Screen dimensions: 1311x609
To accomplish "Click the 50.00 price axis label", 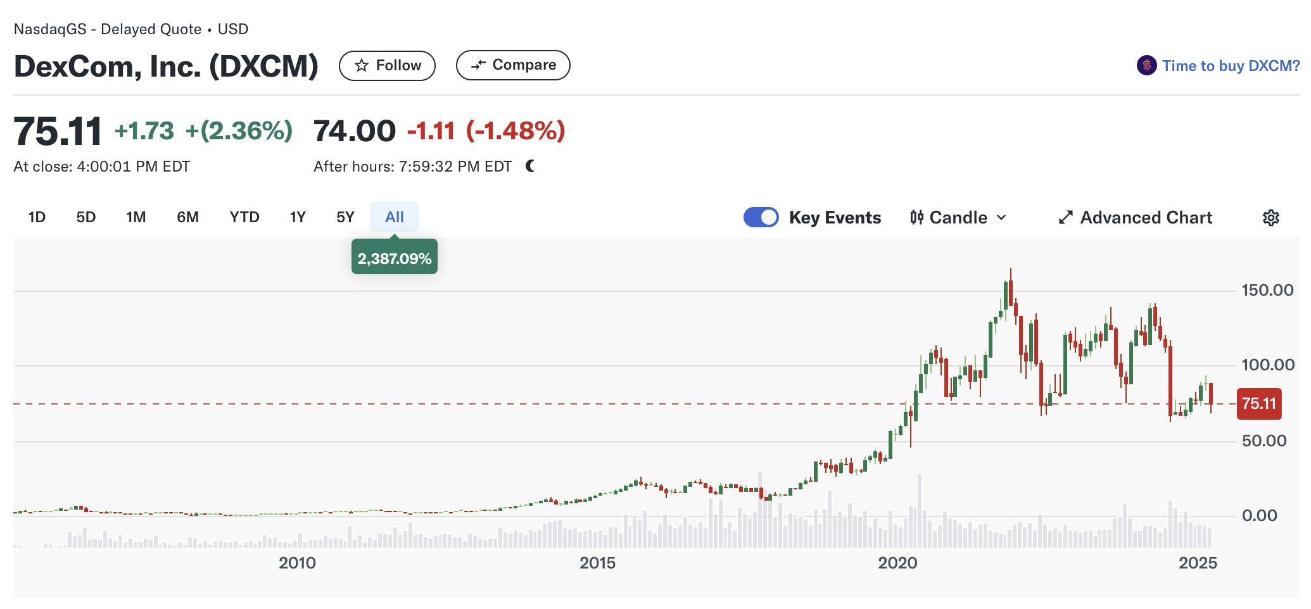I will coord(1264,441).
